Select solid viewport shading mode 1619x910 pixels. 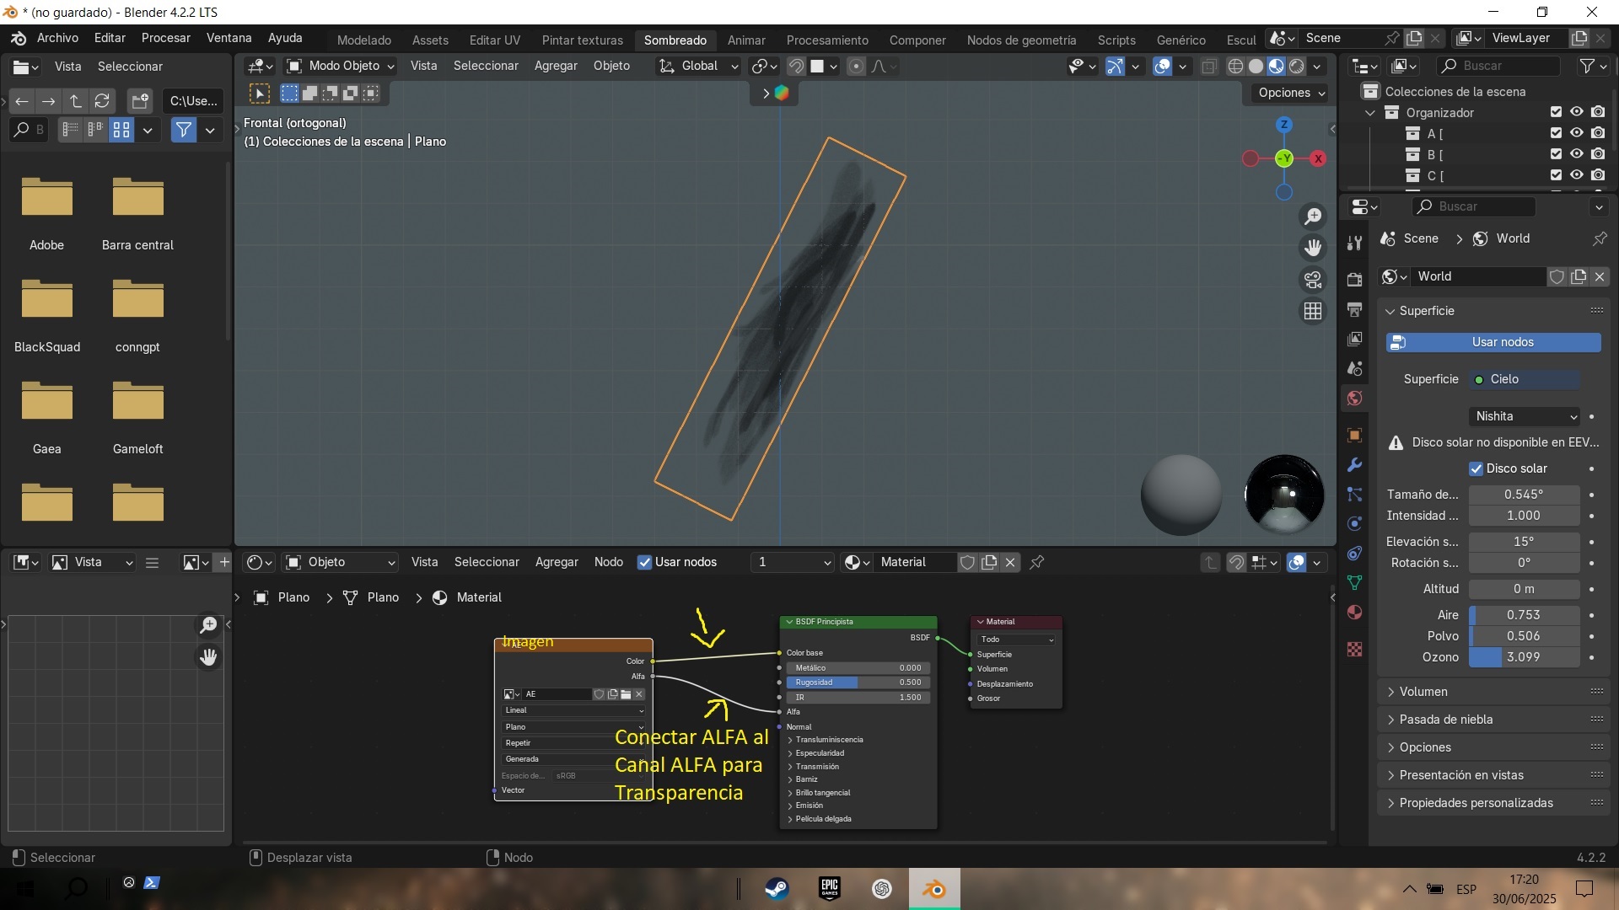(1256, 66)
